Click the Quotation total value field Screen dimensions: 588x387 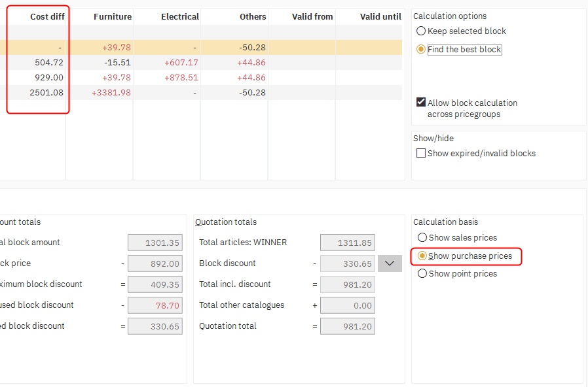click(347, 326)
